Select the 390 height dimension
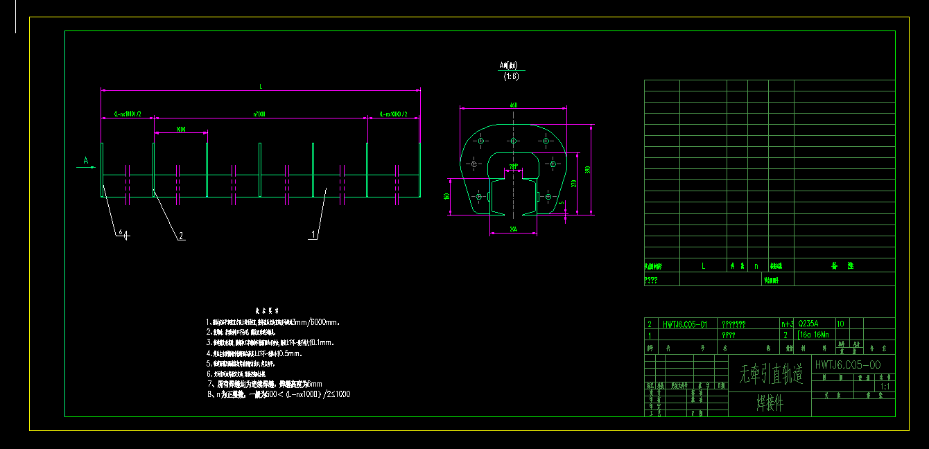This screenshot has height=449, width=929. [587, 169]
